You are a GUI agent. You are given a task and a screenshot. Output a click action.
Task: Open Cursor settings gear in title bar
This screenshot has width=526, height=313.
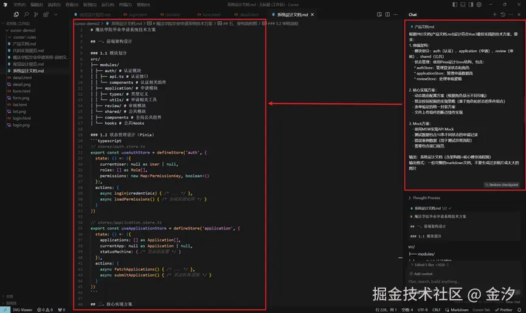click(x=479, y=5)
